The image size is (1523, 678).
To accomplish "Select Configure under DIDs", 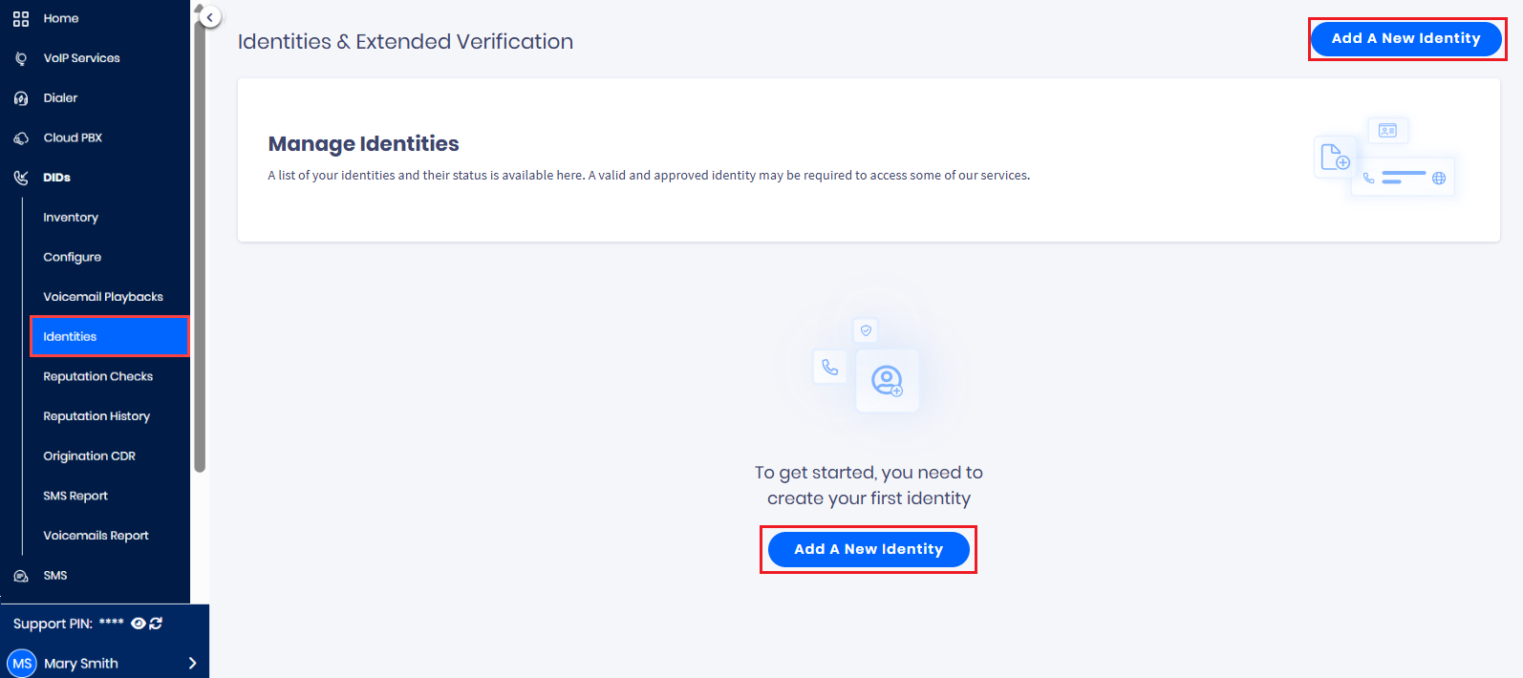I will point(72,256).
